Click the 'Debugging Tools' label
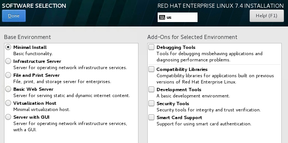 click(x=176, y=47)
